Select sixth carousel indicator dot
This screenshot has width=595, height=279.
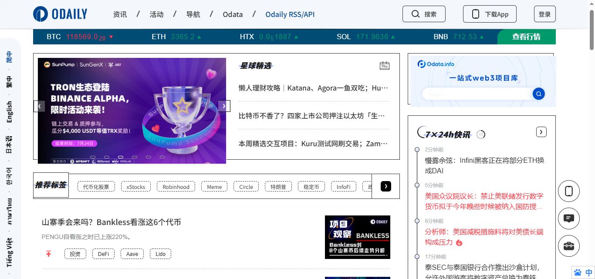162,157
